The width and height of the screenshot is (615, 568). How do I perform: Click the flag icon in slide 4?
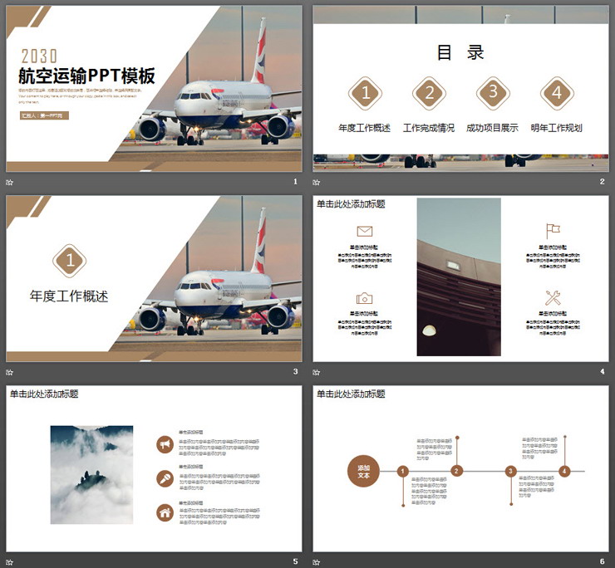tap(553, 230)
